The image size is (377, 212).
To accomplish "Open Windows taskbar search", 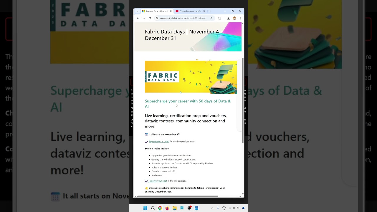I will [153, 208].
